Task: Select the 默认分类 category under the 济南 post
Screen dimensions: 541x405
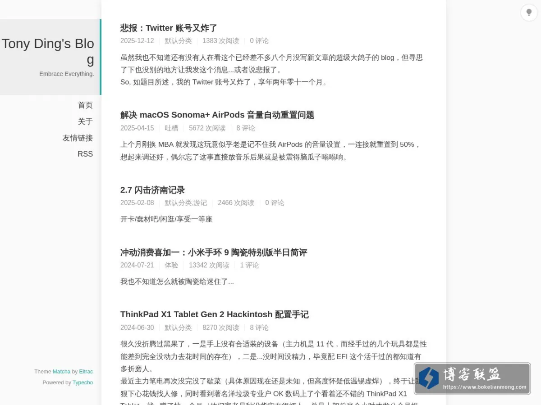Action: (178, 203)
